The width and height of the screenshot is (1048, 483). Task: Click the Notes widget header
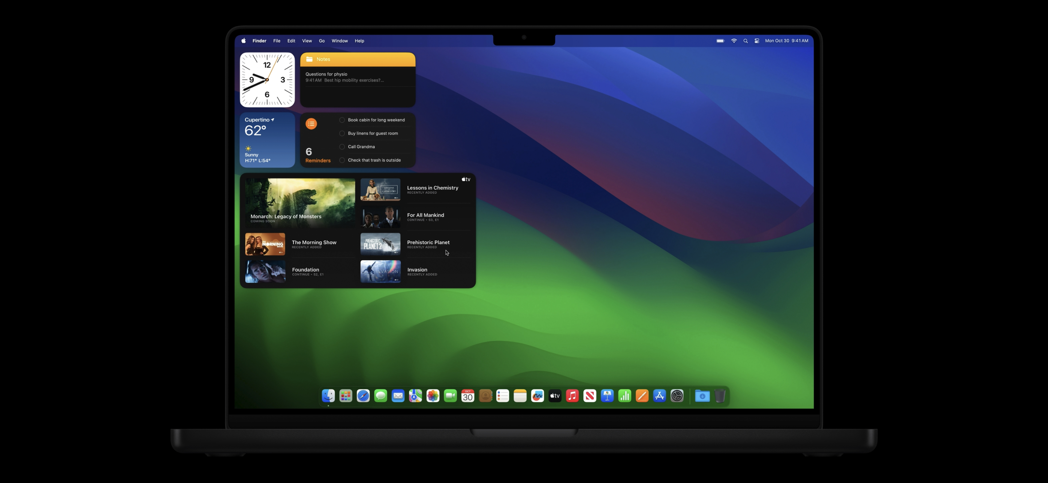click(358, 60)
